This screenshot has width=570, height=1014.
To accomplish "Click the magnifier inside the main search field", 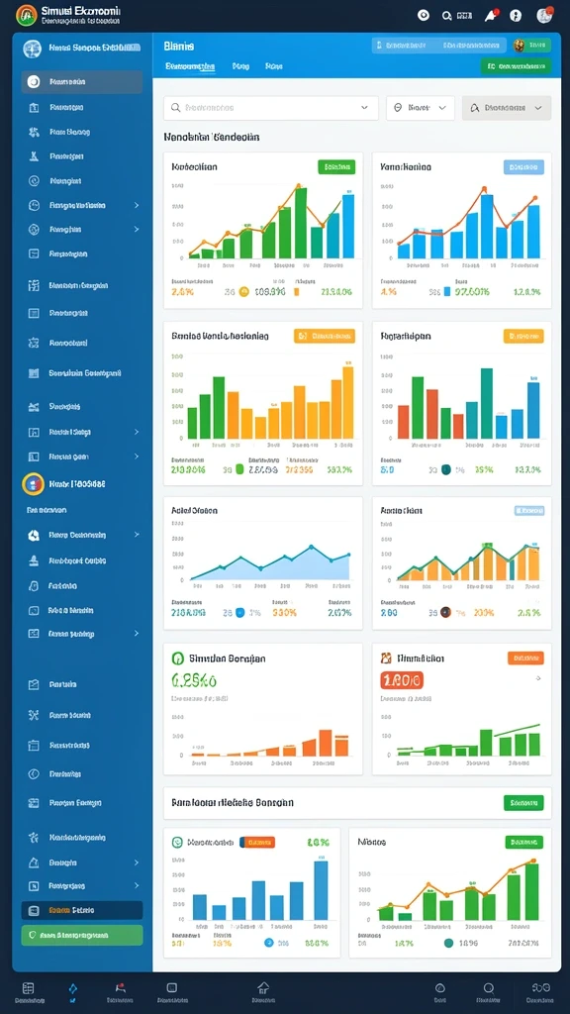I will pos(175,108).
